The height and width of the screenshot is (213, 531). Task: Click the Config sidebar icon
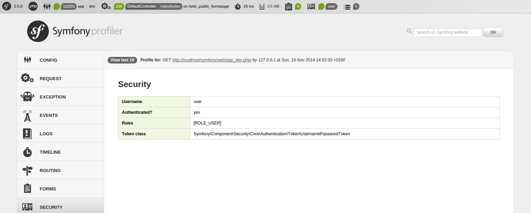28,60
